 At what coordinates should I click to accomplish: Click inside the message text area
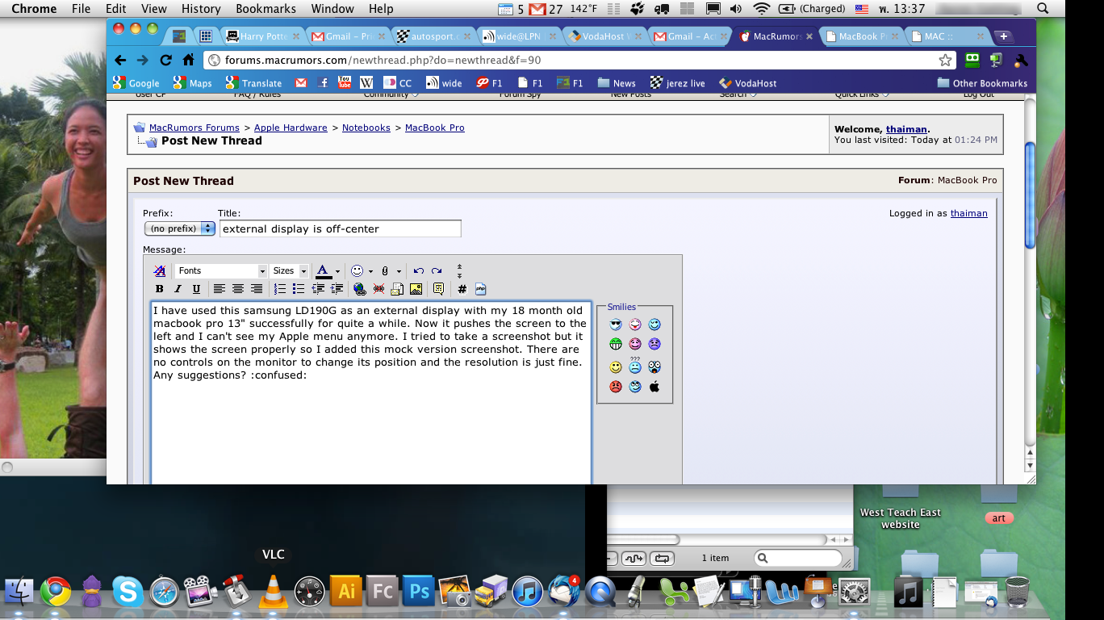tap(371, 393)
